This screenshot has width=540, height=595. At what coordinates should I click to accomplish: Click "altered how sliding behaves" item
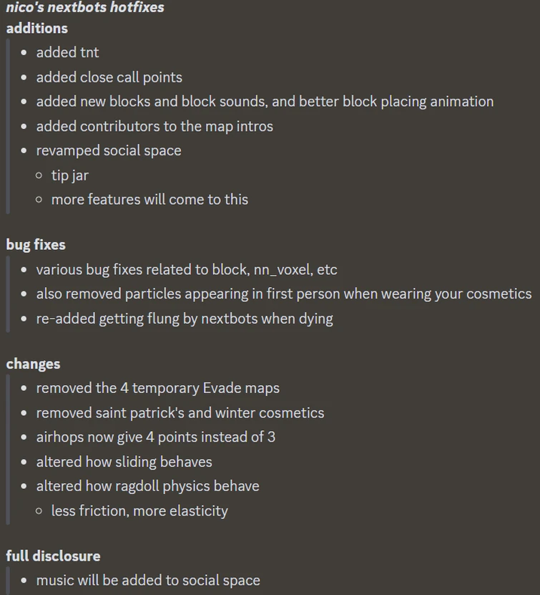(x=124, y=462)
